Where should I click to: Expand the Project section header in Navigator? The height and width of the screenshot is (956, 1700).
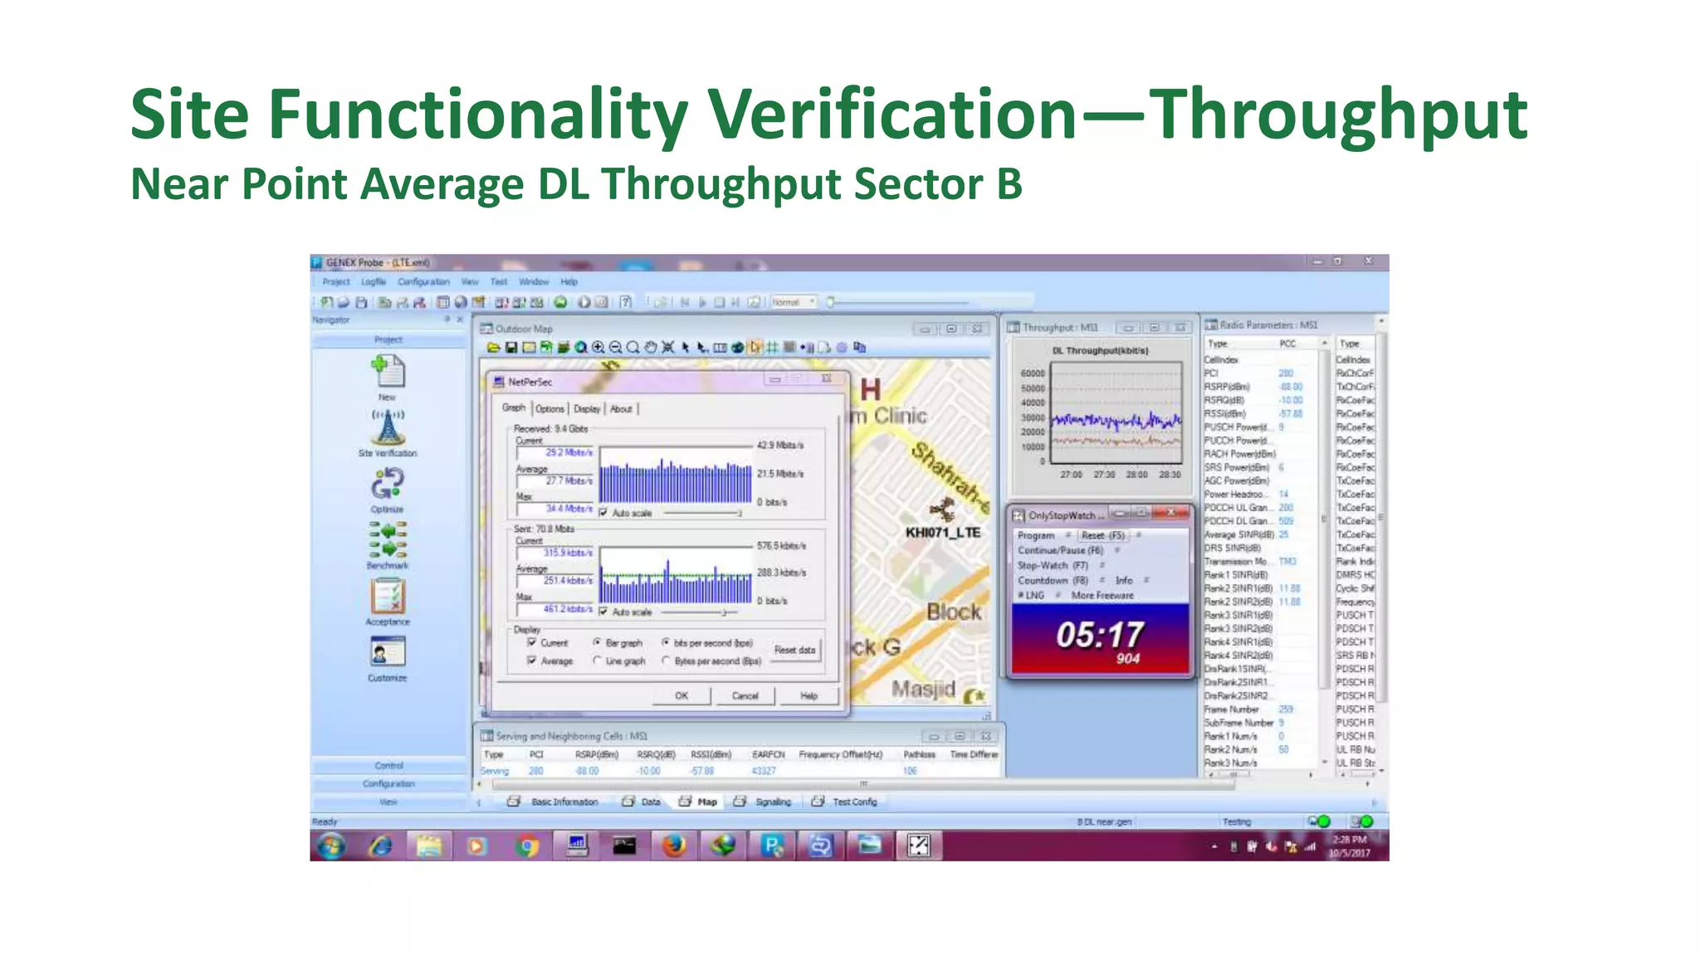pyautogui.click(x=388, y=339)
